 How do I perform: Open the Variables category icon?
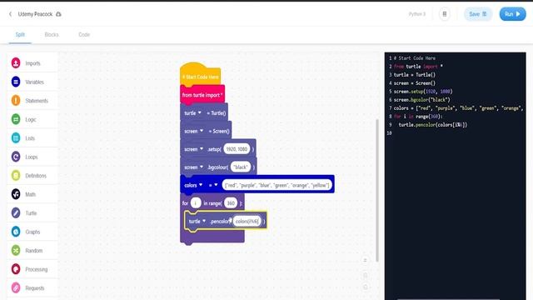(x=16, y=82)
